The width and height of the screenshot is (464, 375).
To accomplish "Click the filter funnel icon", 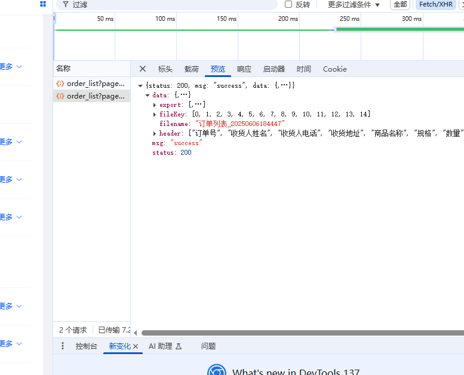I will coord(66,4).
